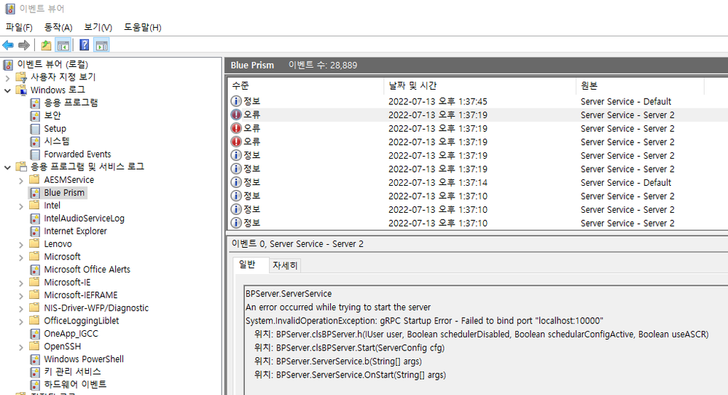The width and height of the screenshot is (728, 395).
Task: Expand the NIS-Driver-WFP/Diagnostic folder
Action: 21,308
